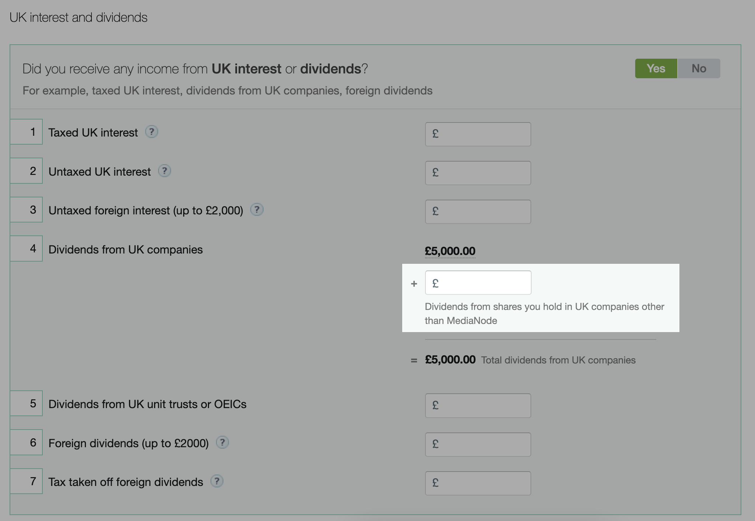755x521 pixels.
Task: Open help for Untaxed foreign interest
Action: pyautogui.click(x=257, y=210)
